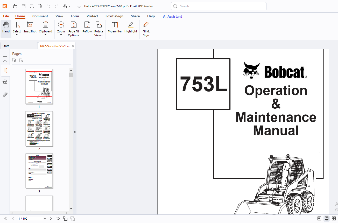Click the Rotate View tool

98,29
